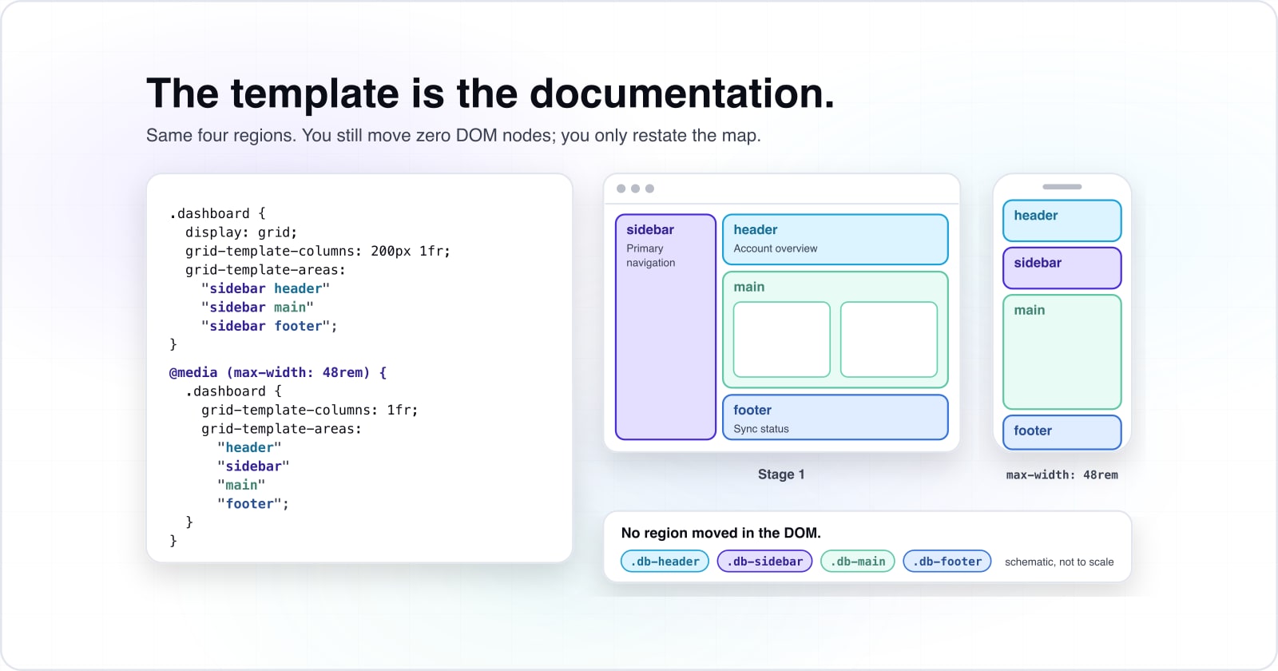Click the "sidebar main" code line

point(257,308)
